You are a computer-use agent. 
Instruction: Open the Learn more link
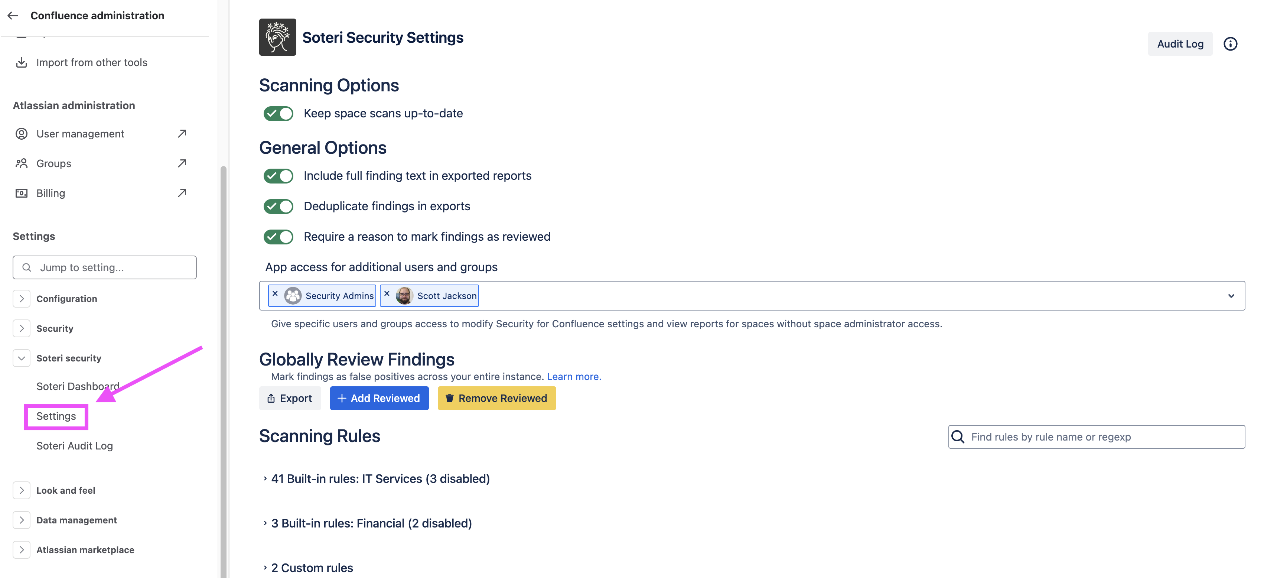coord(573,377)
